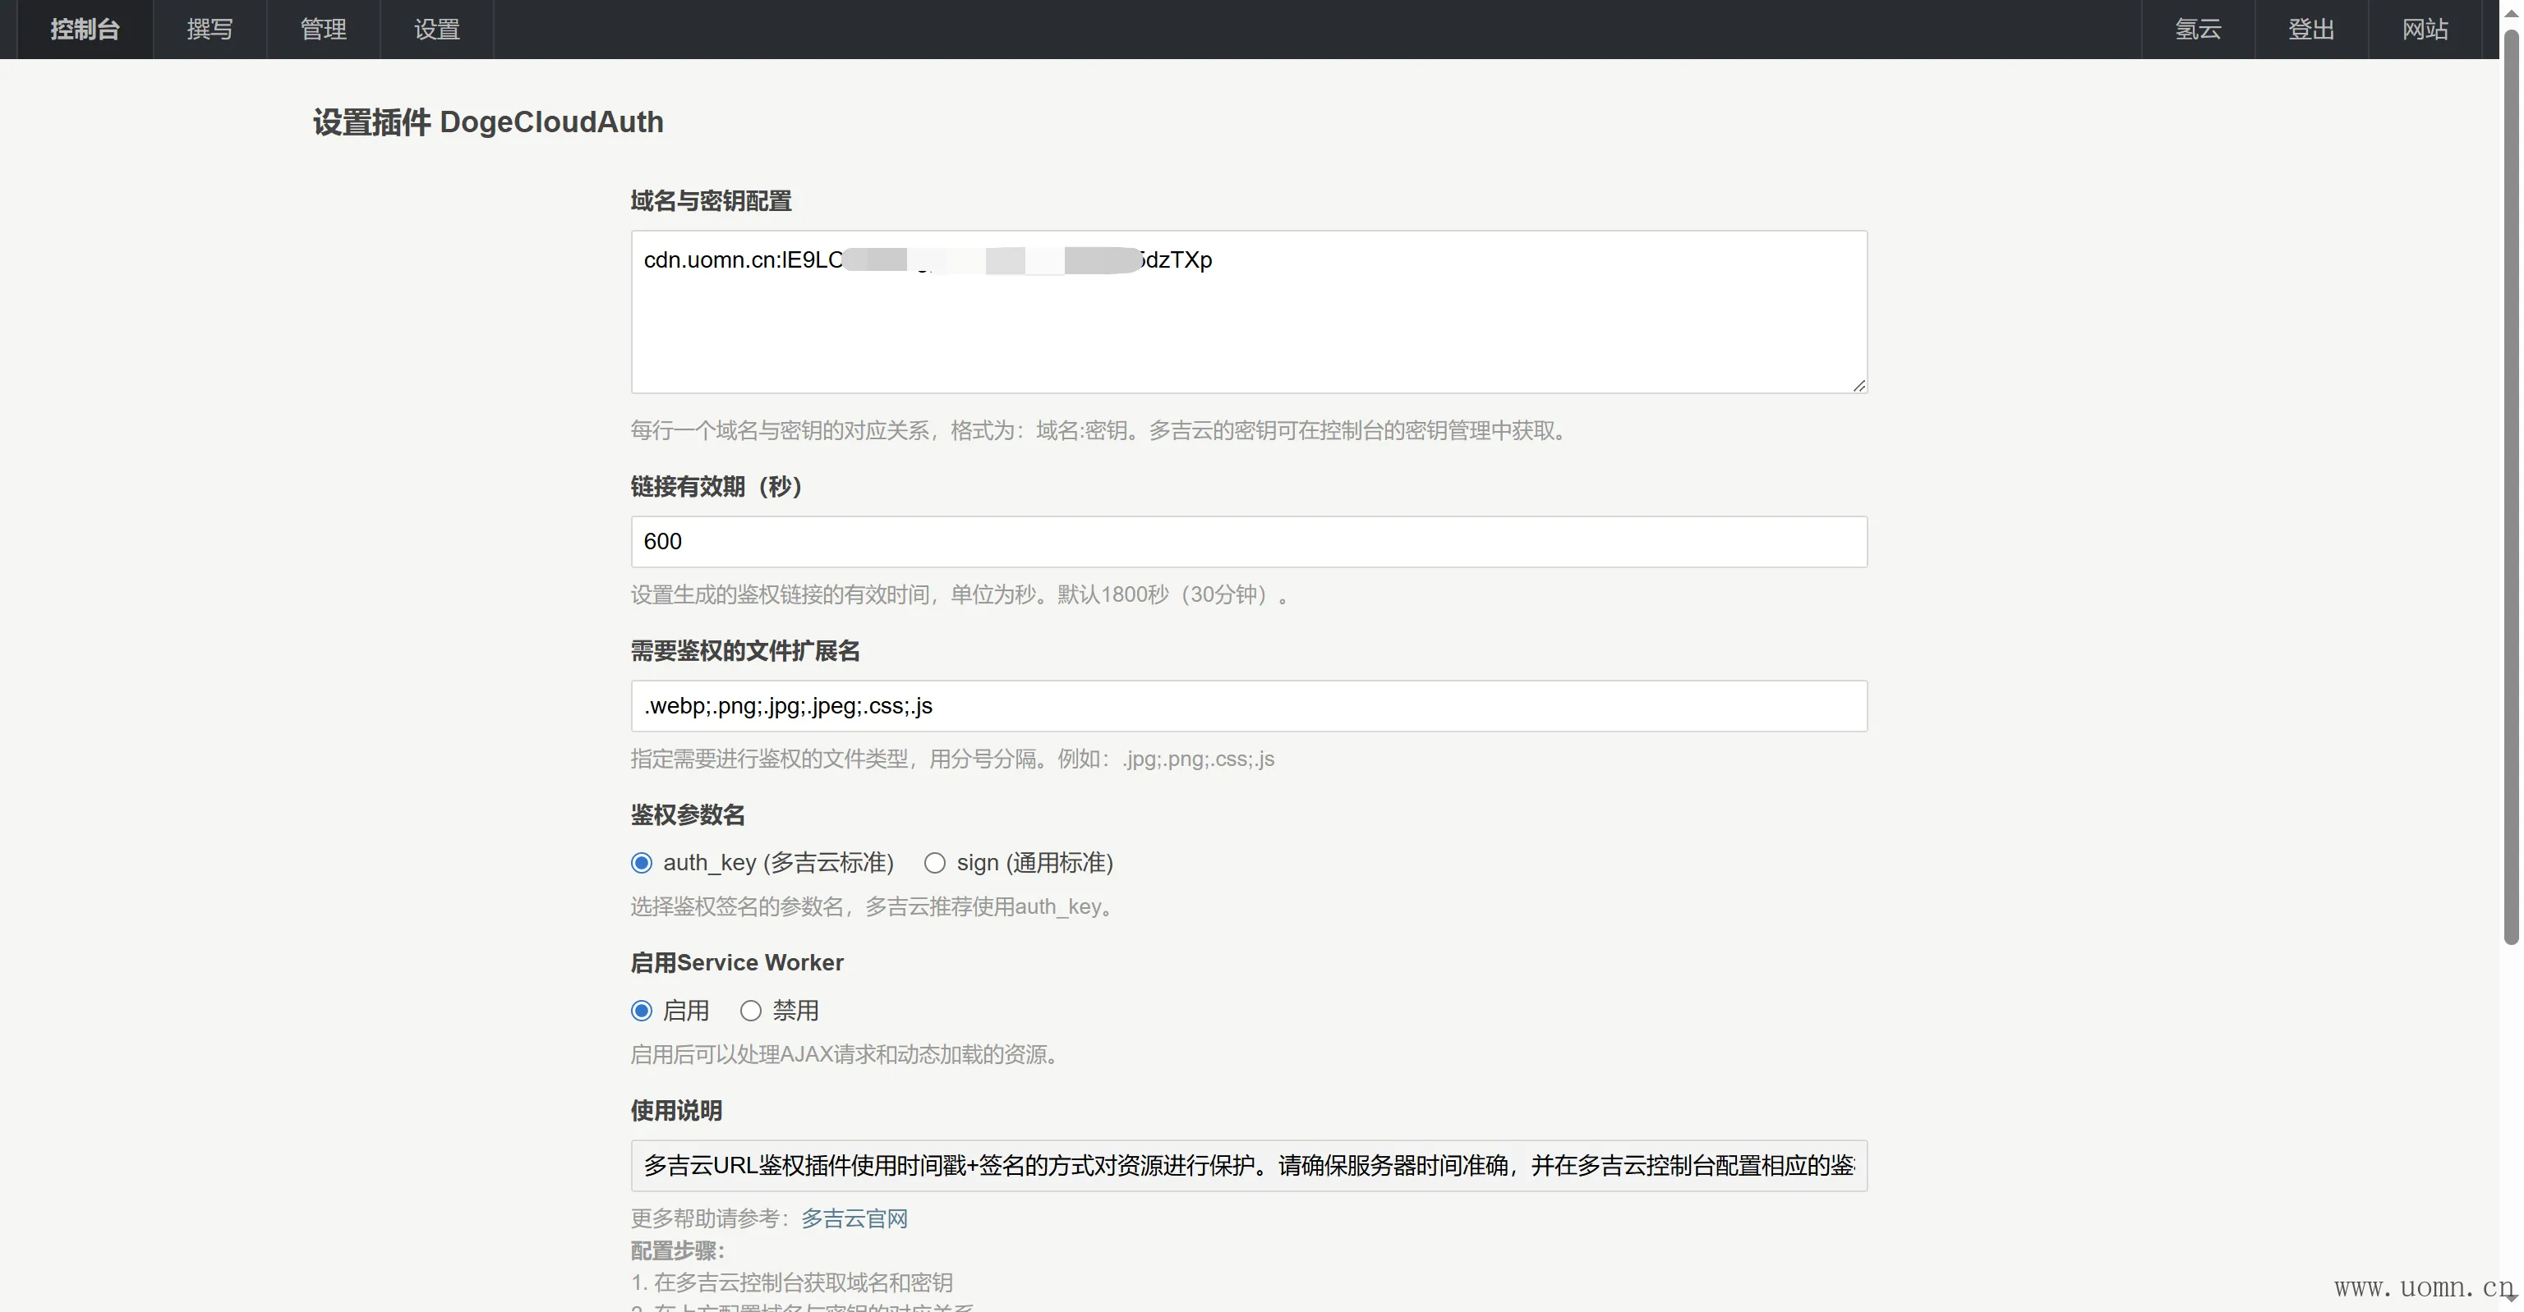
Task: Click the 使用说明 text field
Action: 1248,1165
